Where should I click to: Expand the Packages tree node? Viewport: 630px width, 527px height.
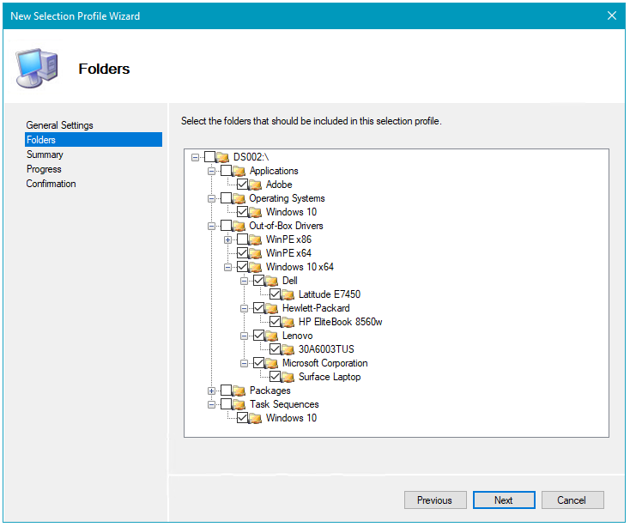coord(212,391)
